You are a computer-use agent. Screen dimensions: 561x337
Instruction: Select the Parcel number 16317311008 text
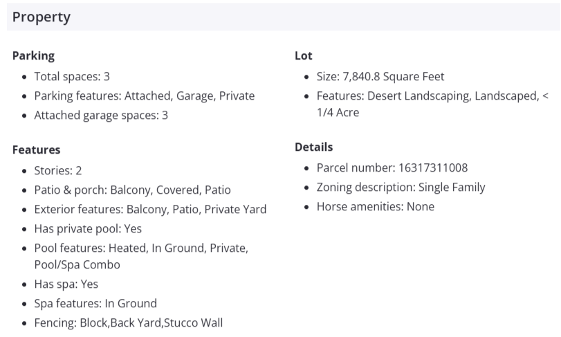click(x=392, y=168)
